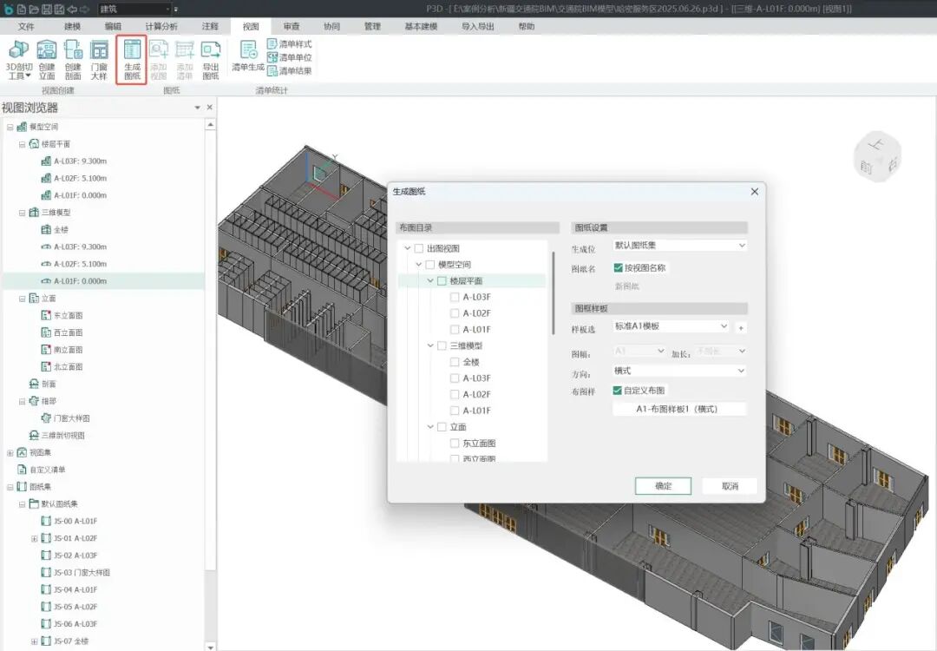Check the 全楼 checkbox in dialog
This screenshot has height=651, width=937.
click(455, 362)
